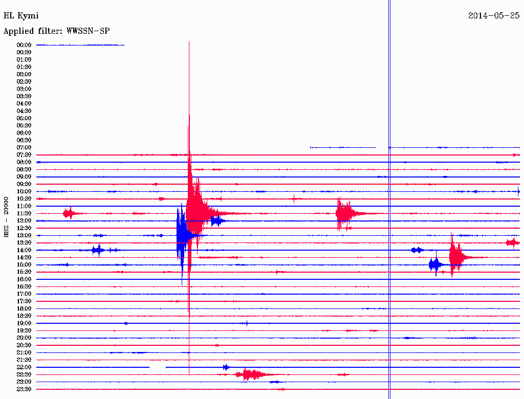Select the 22:30 time row label
This screenshot has height=399, width=524.
24,374
